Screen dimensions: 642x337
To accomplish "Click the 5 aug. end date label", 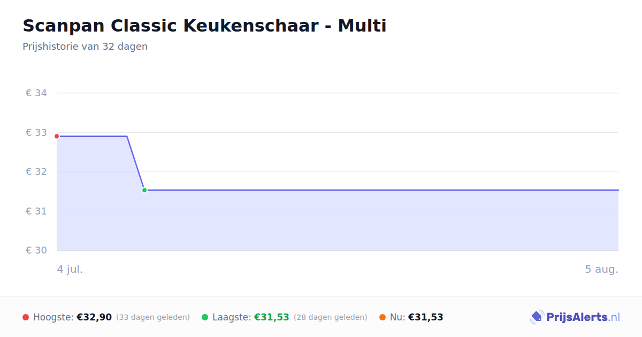I will click(x=601, y=269).
